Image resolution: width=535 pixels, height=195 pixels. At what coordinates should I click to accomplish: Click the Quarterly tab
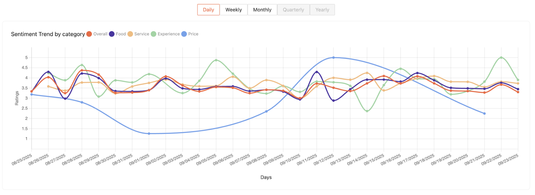[293, 10]
